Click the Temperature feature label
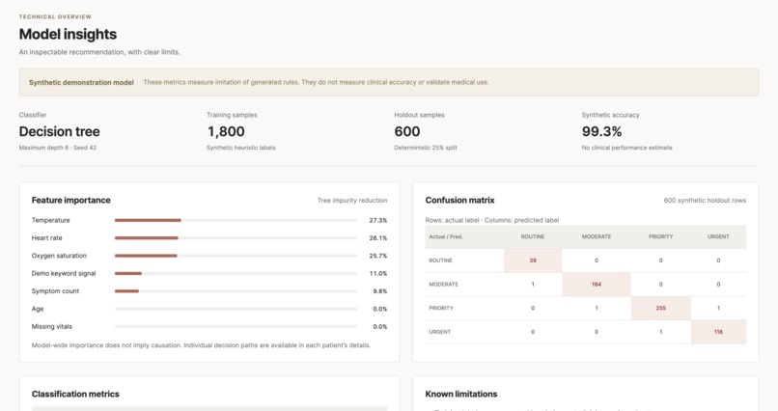Screen dimensions: 778x411 (50, 220)
